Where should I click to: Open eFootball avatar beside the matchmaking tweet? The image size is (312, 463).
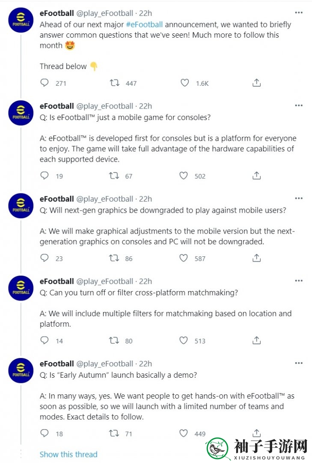pyautogui.click(x=21, y=288)
